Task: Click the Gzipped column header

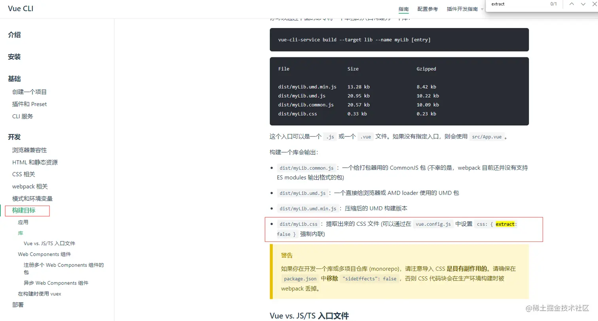Action: coord(426,69)
